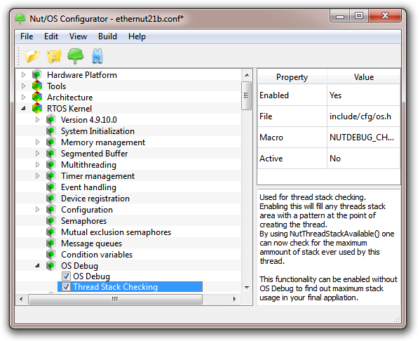Screen dimensions: 420x341
Task: Click the horizontal scrollbar thumb
Action: [x=115, y=299]
